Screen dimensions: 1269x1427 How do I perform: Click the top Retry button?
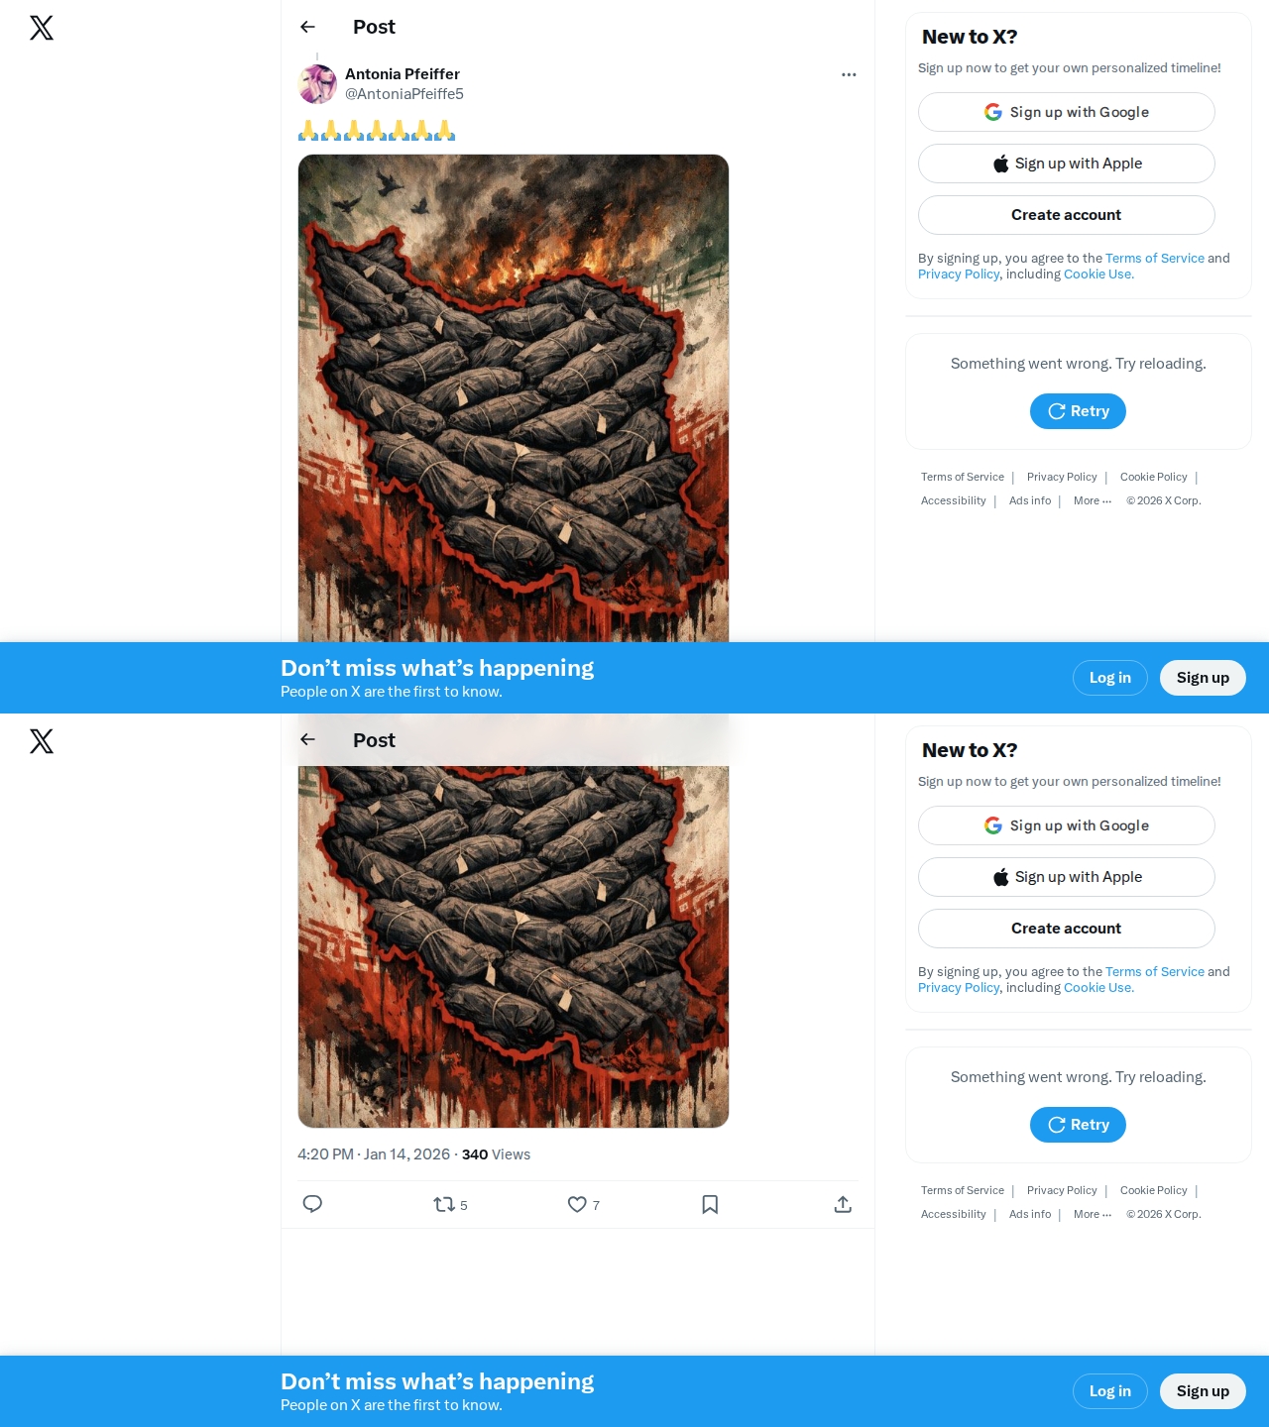click(1078, 411)
